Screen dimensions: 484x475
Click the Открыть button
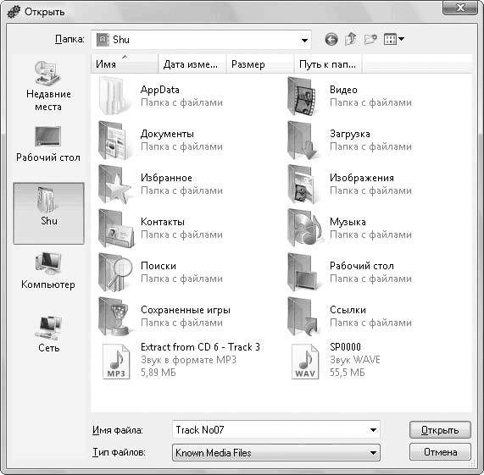(440, 429)
